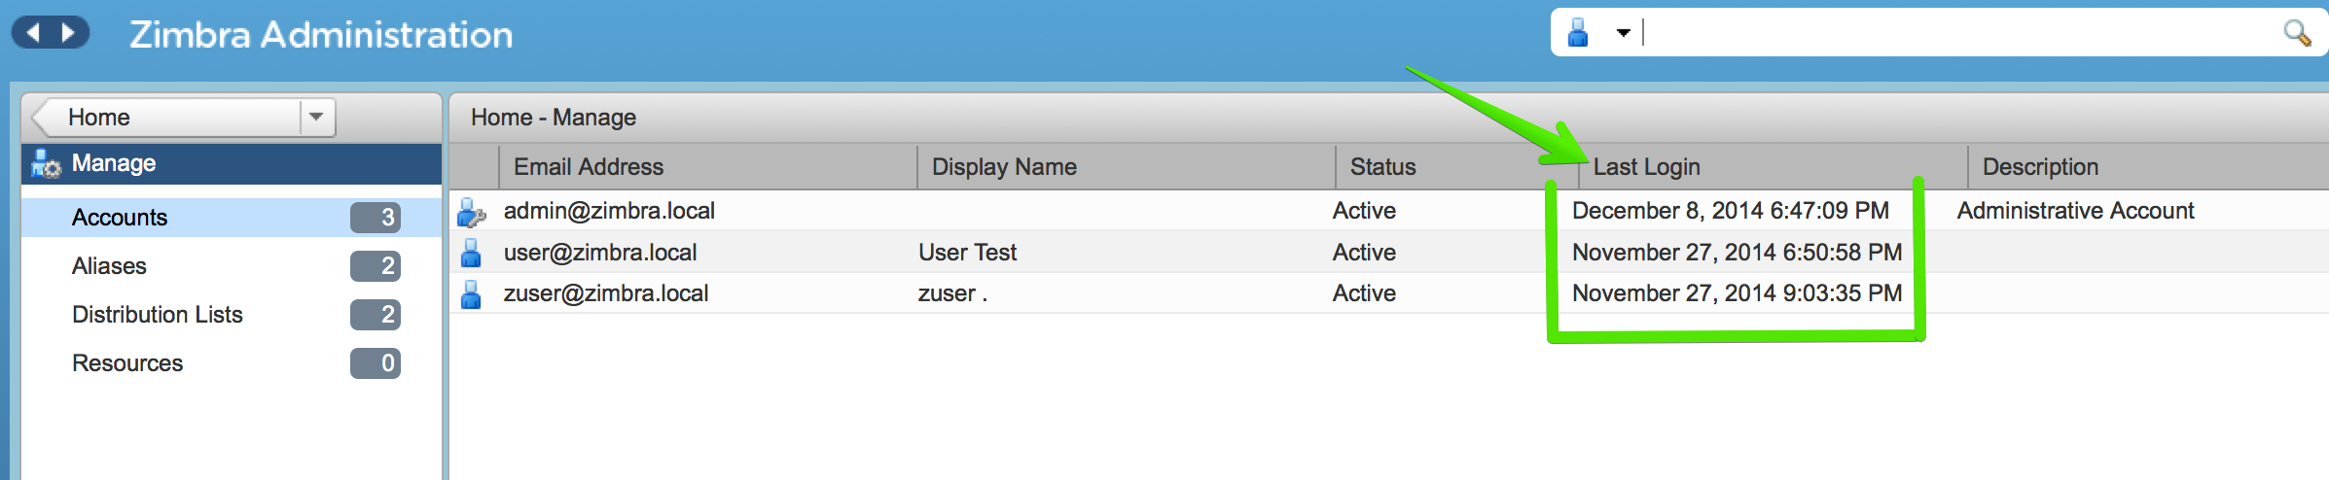Click the forward navigation arrow

coord(68,33)
